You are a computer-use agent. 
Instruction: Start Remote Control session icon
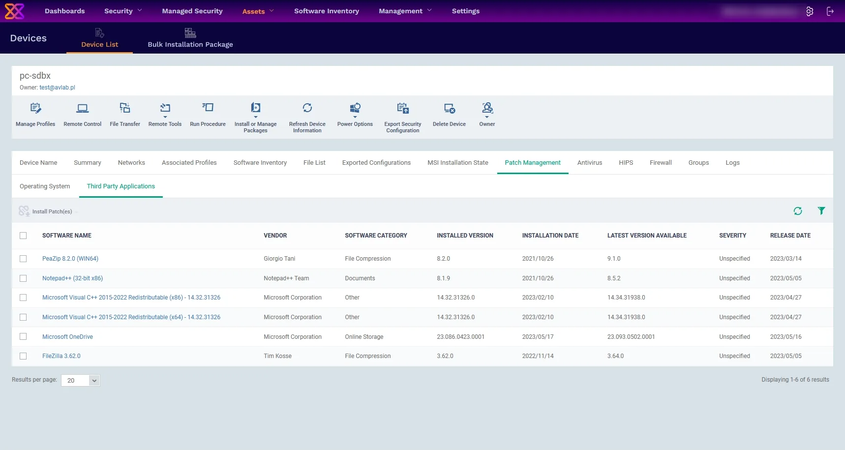point(83,108)
